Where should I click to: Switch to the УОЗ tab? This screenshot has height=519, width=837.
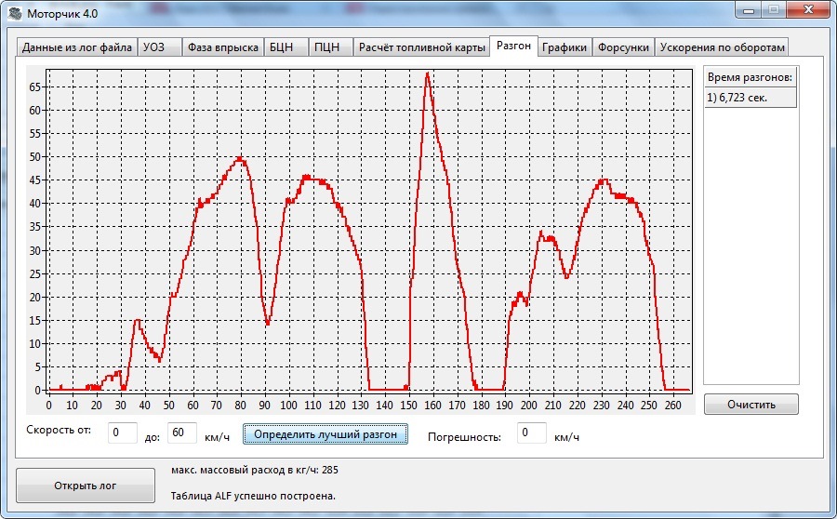tap(160, 47)
